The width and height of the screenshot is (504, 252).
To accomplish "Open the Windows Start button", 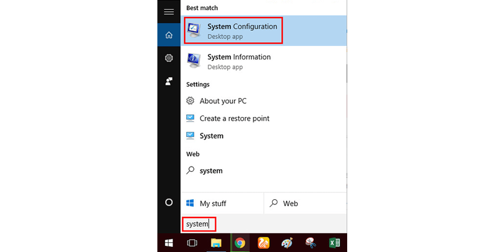I will click(169, 242).
